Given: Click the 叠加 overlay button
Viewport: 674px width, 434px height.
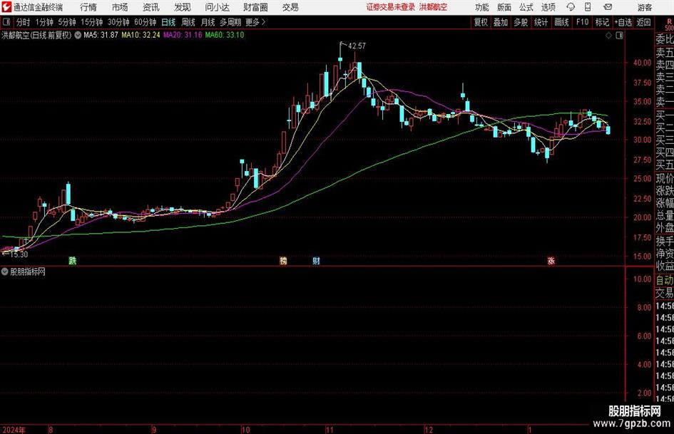Looking at the screenshot, I should click(x=501, y=22).
